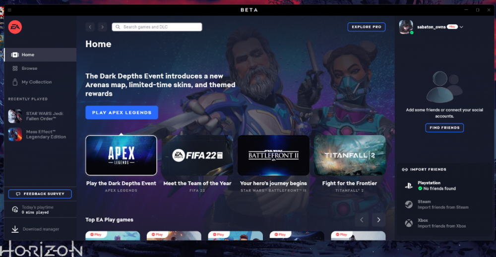
Task: Select the FIFA 22 thumbnail
Action: tap(197, 155)
